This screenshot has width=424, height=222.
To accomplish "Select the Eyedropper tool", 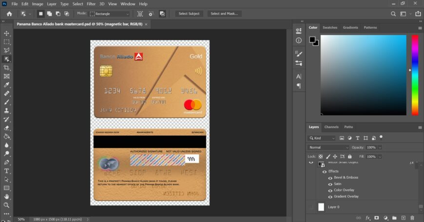I will pos(6,85).
